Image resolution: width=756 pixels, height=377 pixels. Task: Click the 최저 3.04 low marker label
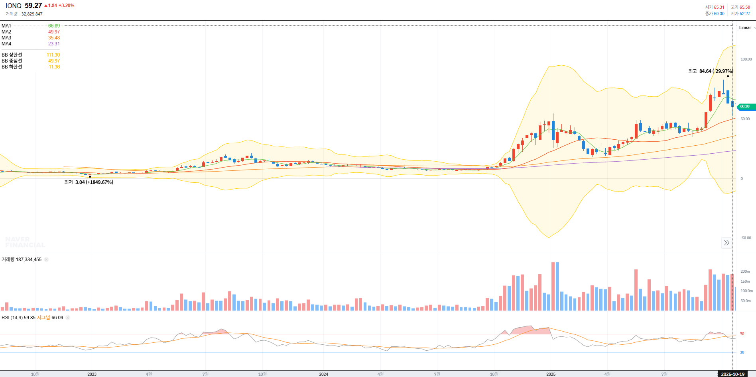[89, 182]
